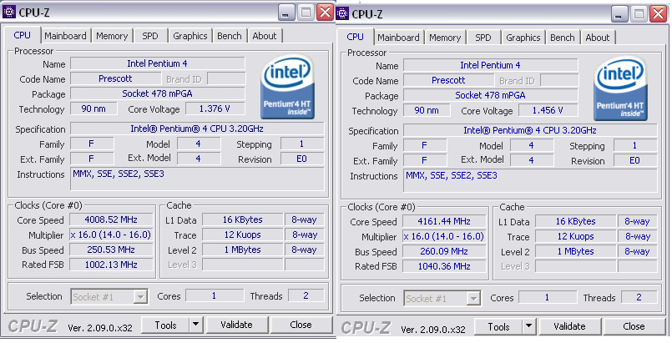Image resolution: width=672 pixels, height=343 pixels.
Task: Open Graphics tab in left window
Action: point(189,36)
